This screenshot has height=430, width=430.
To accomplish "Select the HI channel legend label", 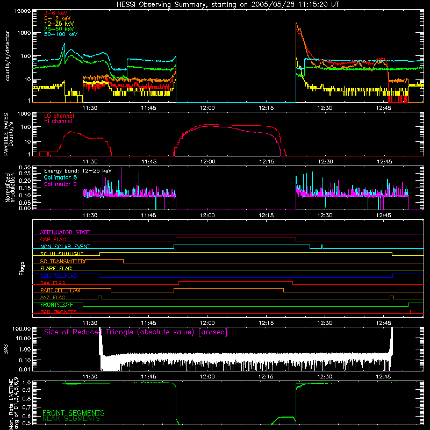I will coord(58,121).
